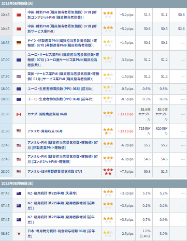Screen dimensions: 187x241
Task: Open ユーロ・生産者物価指数 前月比 link
Action: [x=61, y=89]
